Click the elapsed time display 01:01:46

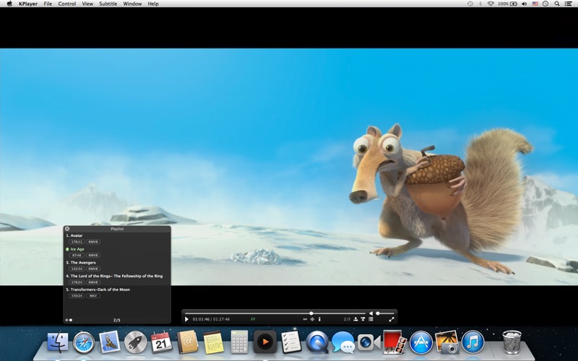pos(201,319)
